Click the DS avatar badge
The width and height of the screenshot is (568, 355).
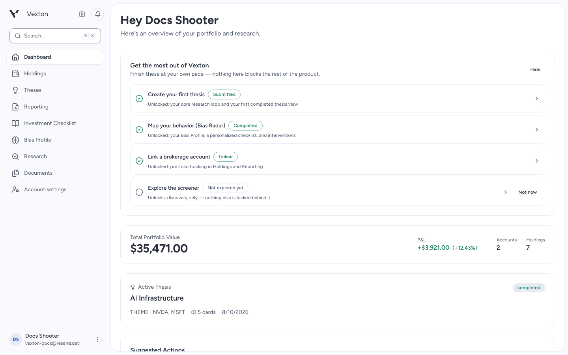point(16,339)
